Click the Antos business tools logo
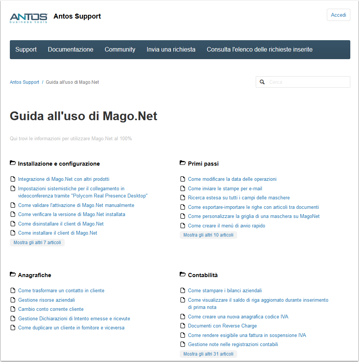The image size is (359, 362). point(29,18)
